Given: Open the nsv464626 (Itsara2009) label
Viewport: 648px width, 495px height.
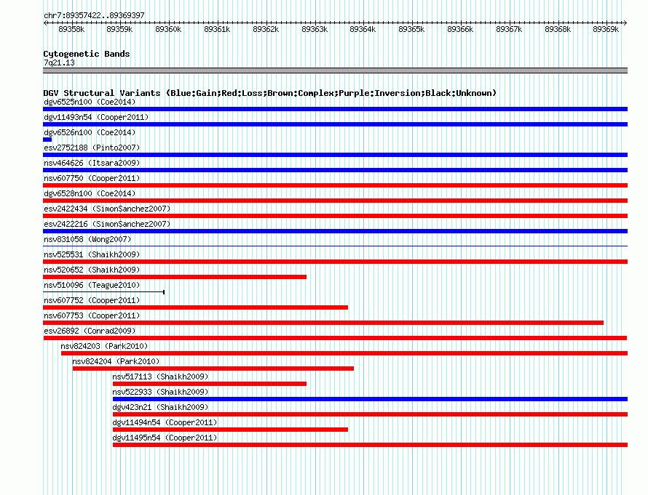Looking at the screenshot, I should (92, 163).
